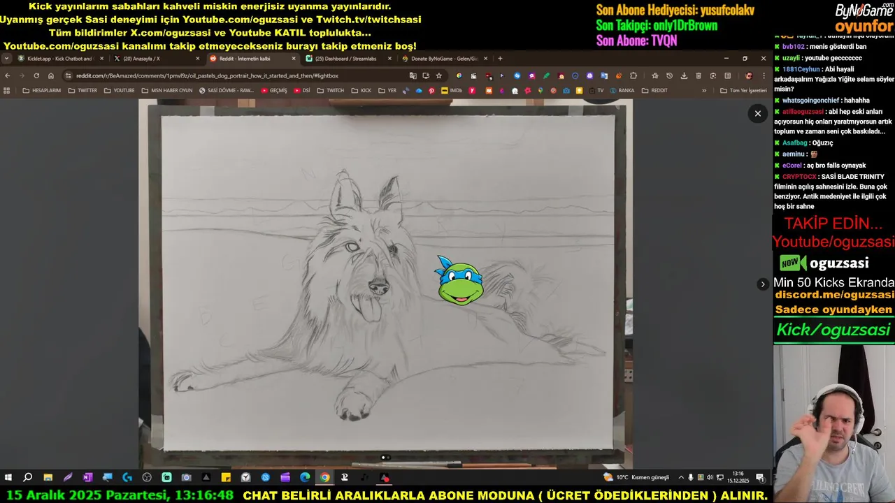The image size is (895, 503).
Task: Click the reddit.com address bar URL
Action: [x=207, y=75]
